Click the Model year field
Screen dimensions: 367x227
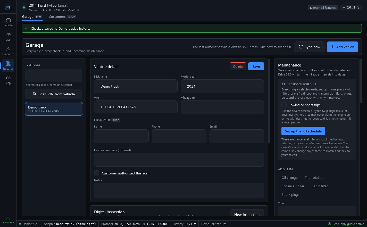click(x=222, y=86)
